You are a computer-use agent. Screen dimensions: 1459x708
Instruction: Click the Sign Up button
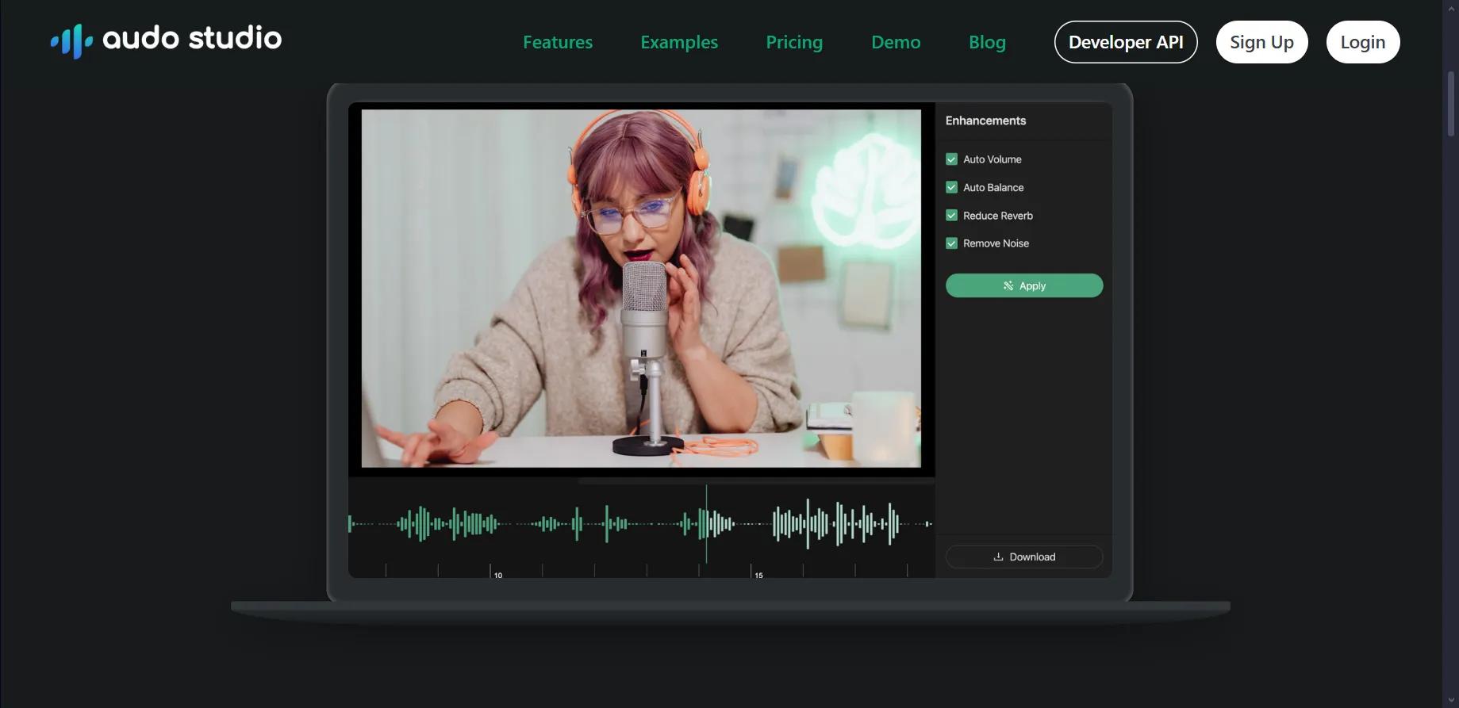[1261, 42]
